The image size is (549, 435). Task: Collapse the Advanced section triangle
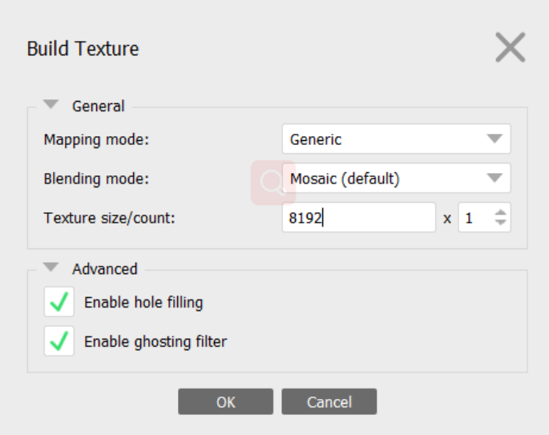pos(51,268)
